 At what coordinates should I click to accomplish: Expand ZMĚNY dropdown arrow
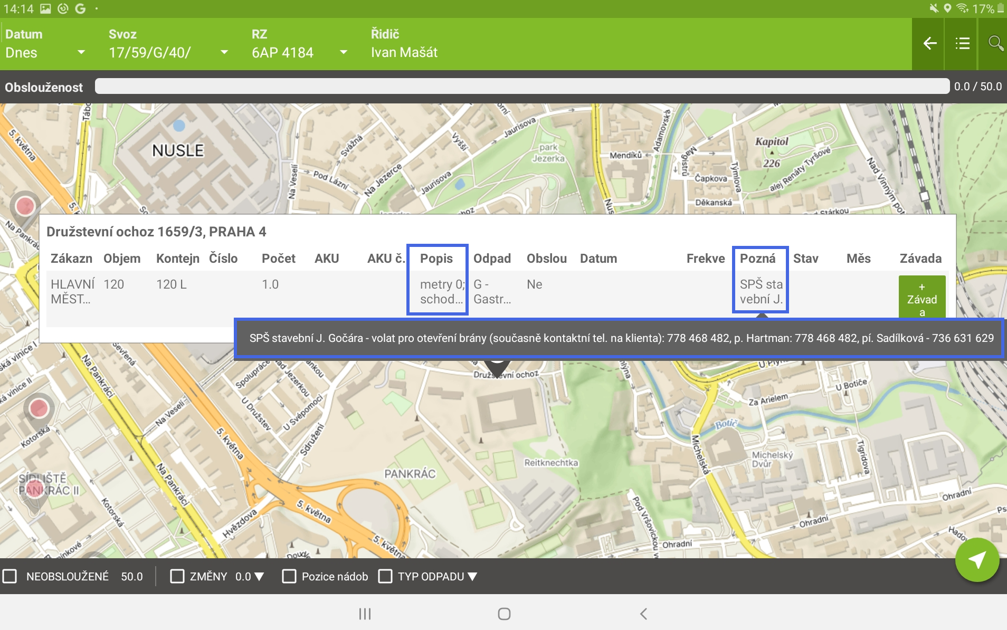[259, 577]
